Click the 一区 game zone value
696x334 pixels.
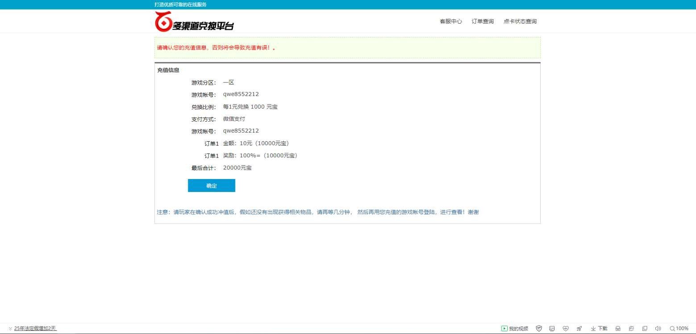pos(228,82)
